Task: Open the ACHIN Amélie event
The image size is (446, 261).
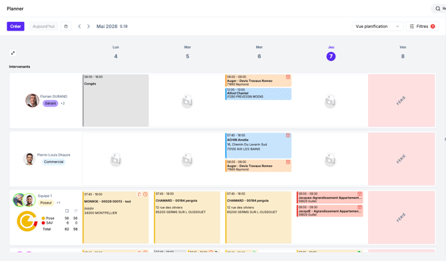Action: coord(258,145)
